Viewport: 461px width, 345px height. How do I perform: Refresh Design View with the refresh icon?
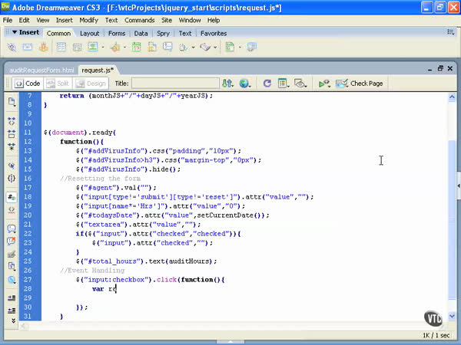point(267,84)
